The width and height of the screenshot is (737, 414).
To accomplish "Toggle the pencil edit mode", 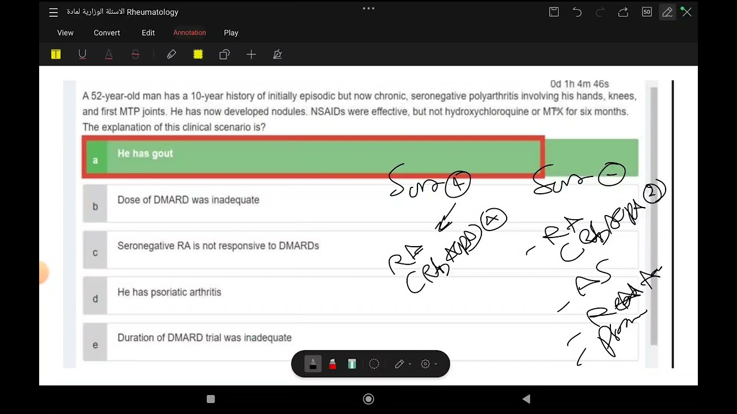I will (667, 12).
